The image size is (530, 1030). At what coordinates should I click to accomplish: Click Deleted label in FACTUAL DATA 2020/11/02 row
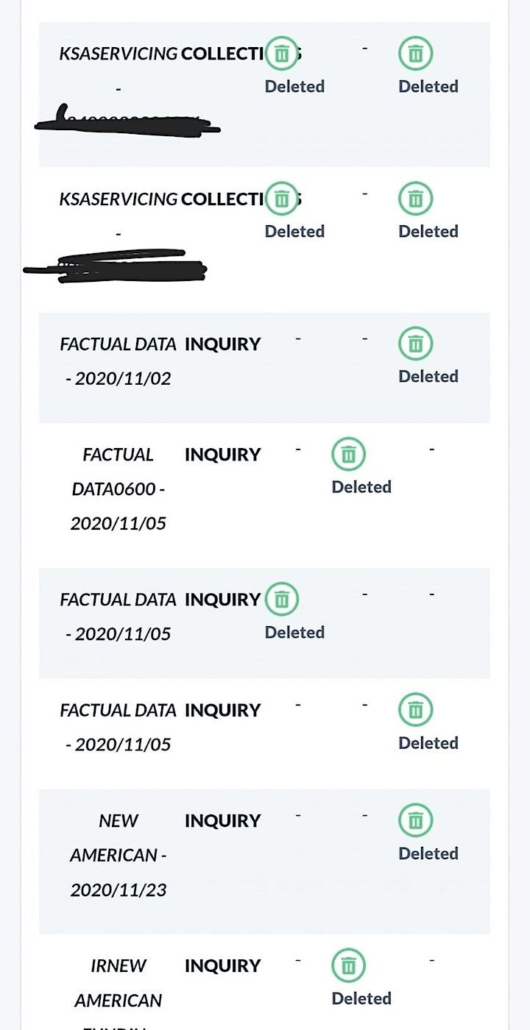point(428,376)
